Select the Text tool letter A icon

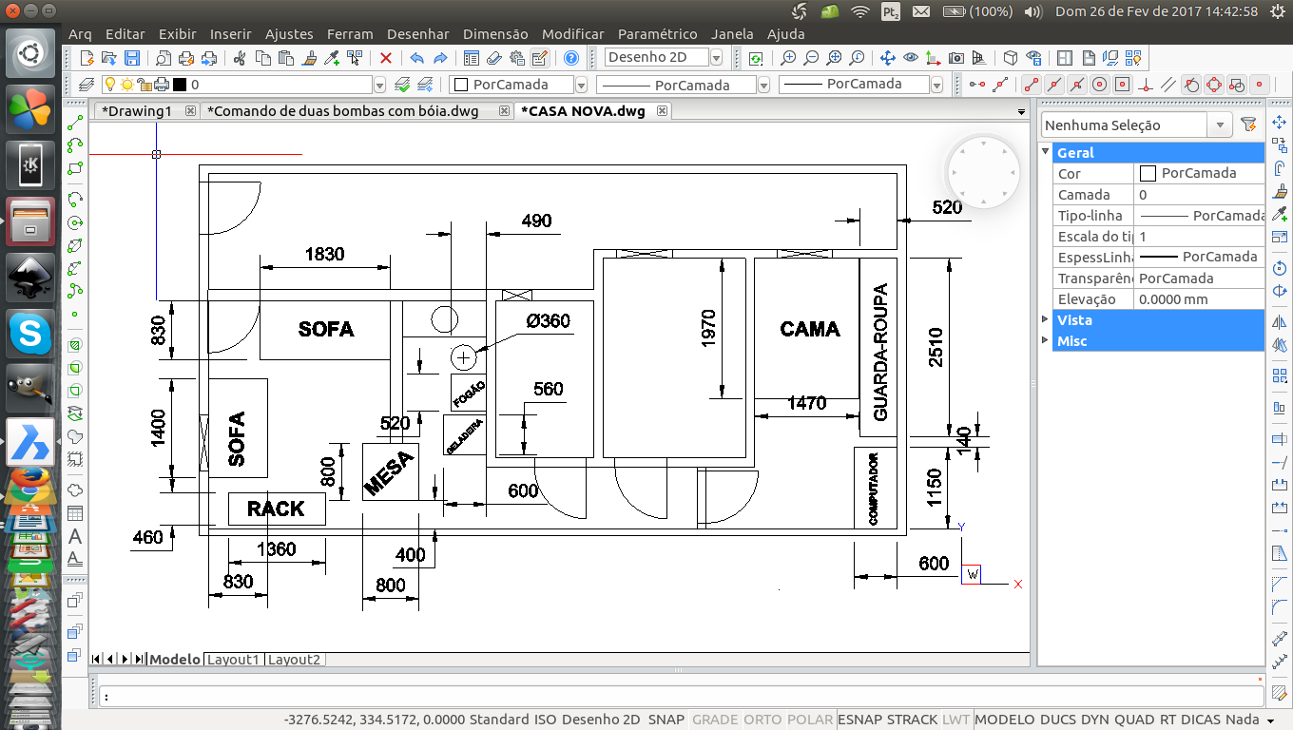click(75, 537)
